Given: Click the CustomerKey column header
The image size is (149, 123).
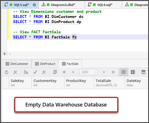Looking at the screenshot, I should tap(48, 83).
